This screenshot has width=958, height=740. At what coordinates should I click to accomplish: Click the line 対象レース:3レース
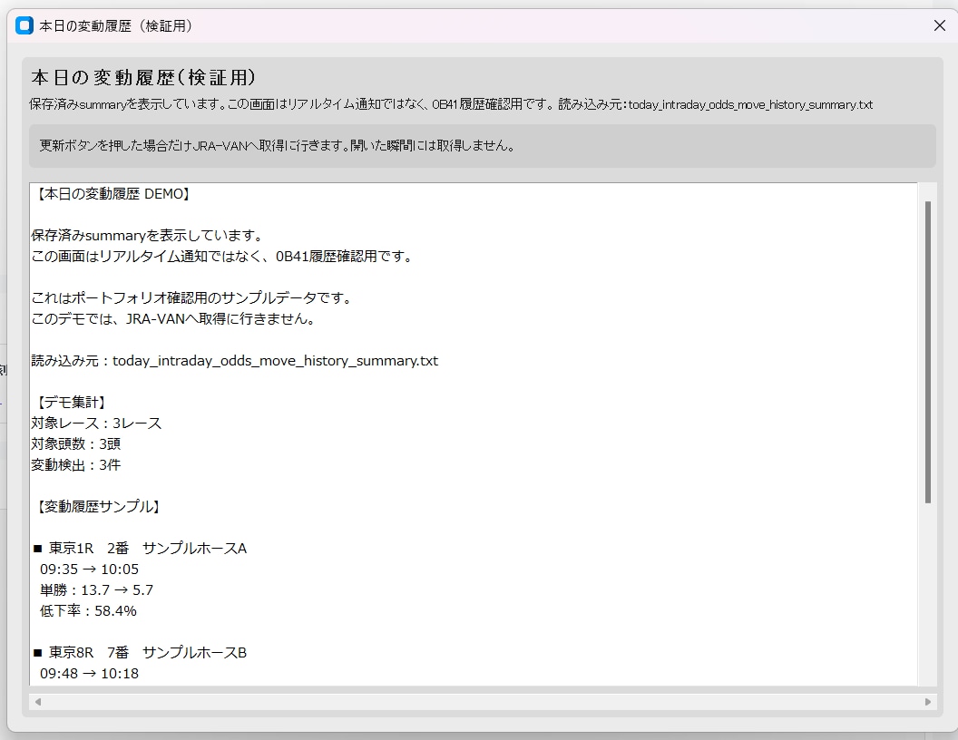coord(96,424)
